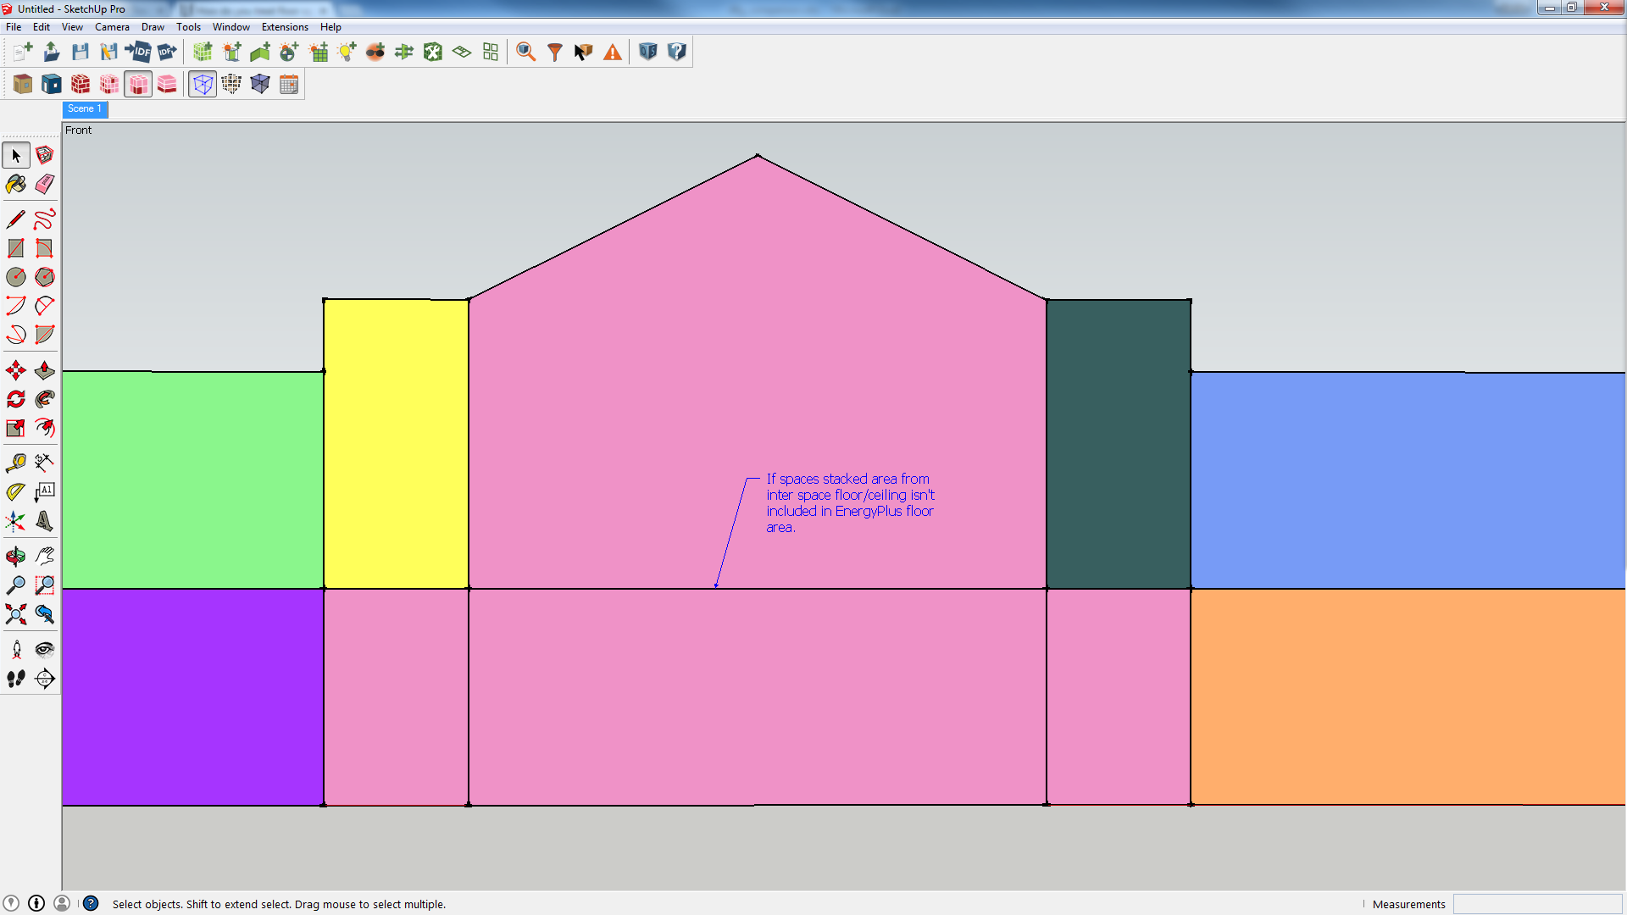This screenshot has height=915, width=1627.
Task: Open Surface Search funnel icon
Action: 555,53
